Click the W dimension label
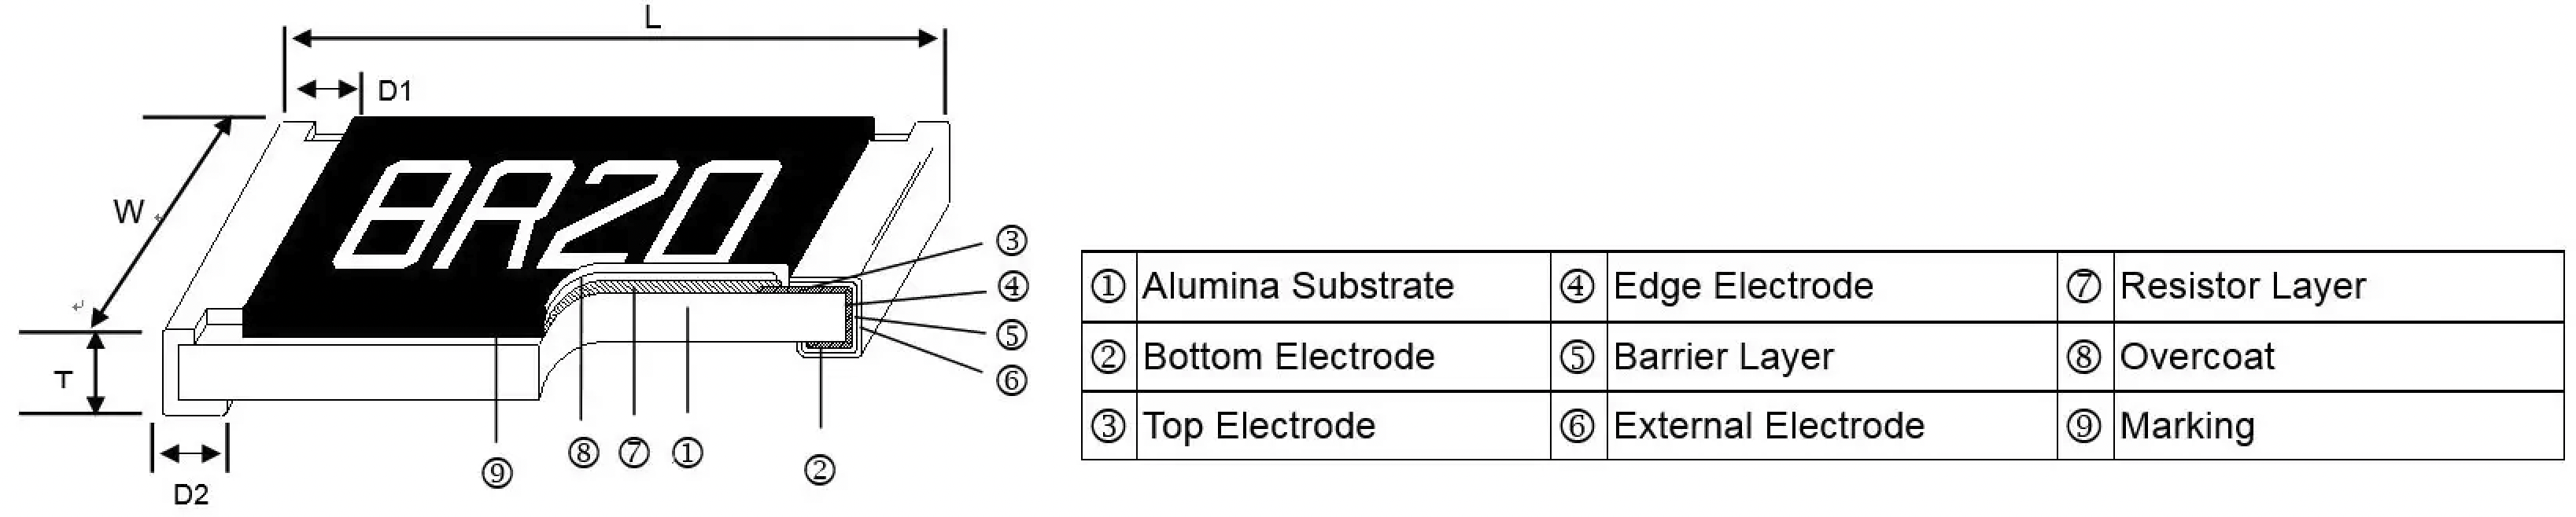Image resolution: width=2576 pixels, height=517 pixels. click(128, 213)
